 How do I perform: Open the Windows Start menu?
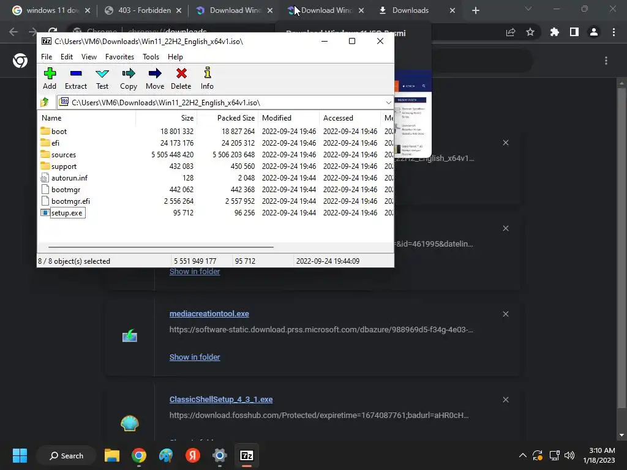point(20,455)
